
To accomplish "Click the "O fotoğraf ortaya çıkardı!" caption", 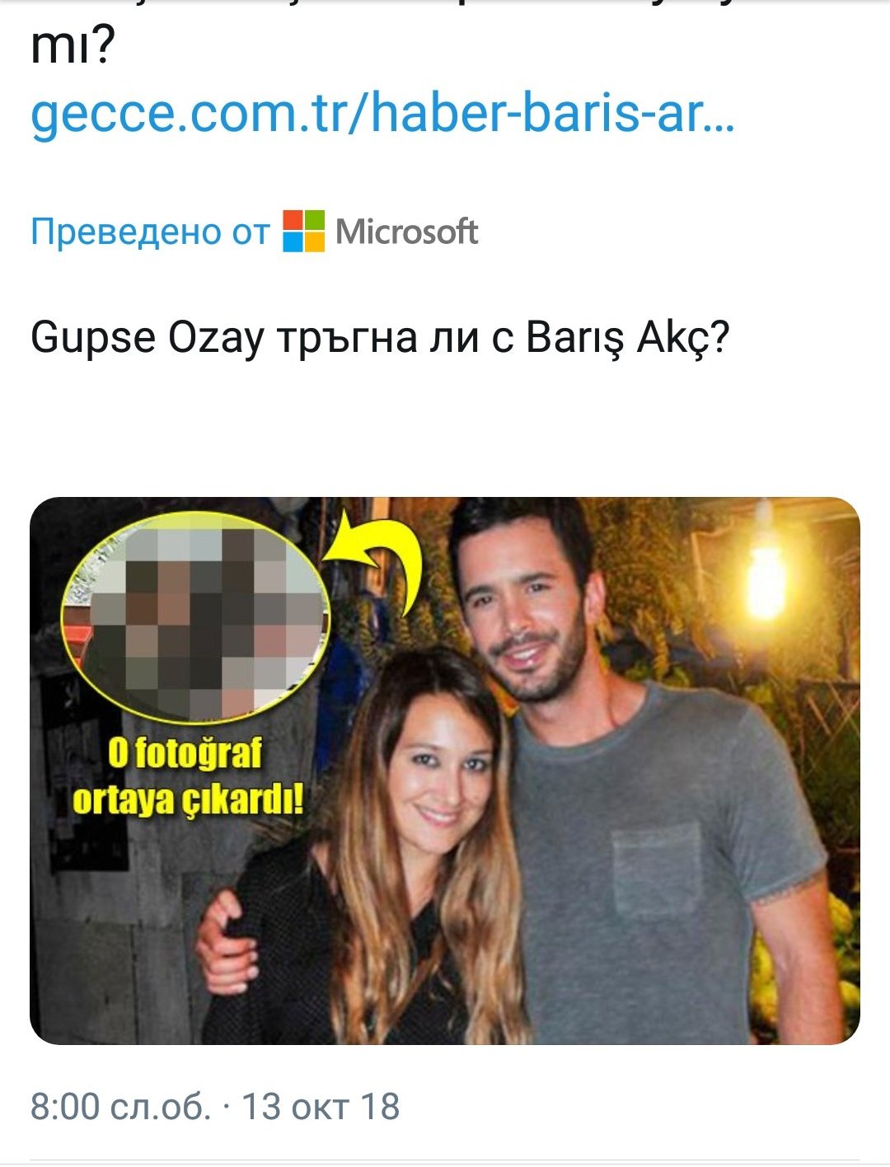I will click(187, 777).
